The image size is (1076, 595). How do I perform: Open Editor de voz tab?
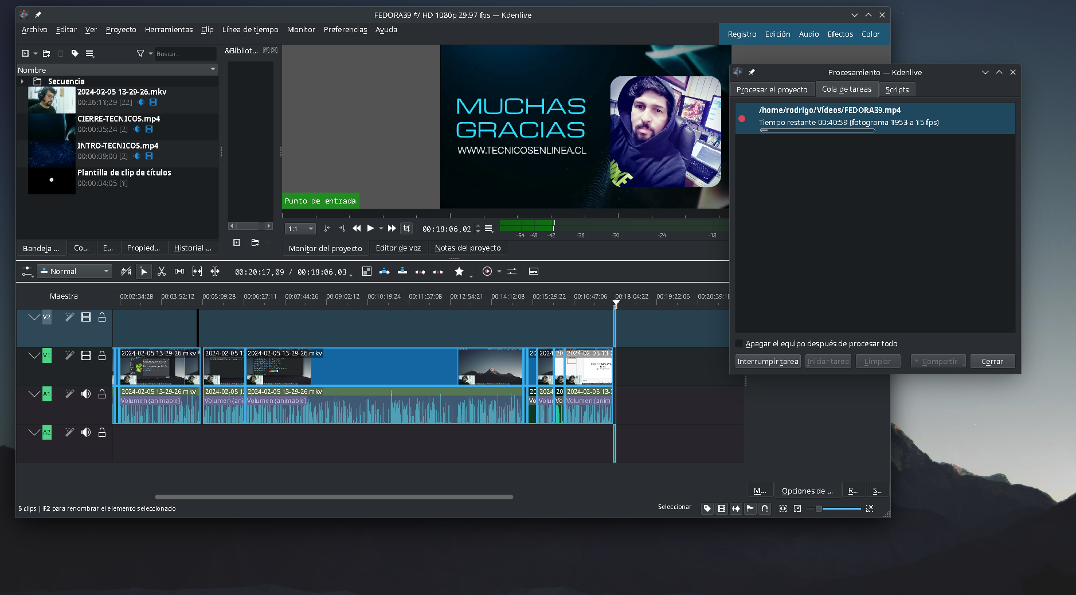pyautogui.click(x=398, y=248)
